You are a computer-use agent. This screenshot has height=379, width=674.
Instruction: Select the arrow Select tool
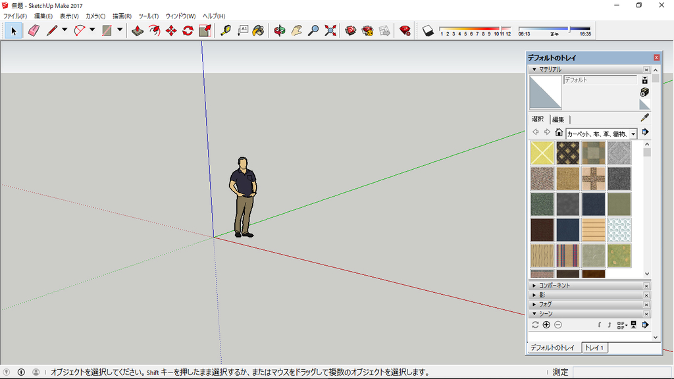pos(13,31)
